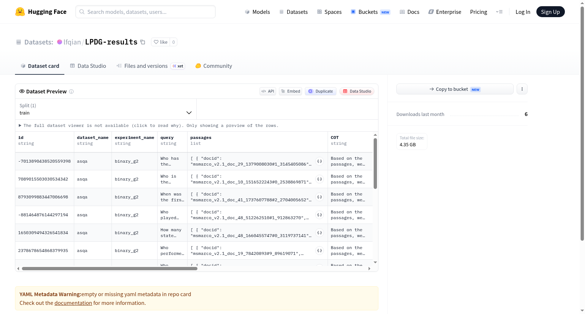Like the LPDG-results dataset
Screen dimensions: 585x314
point(161,42)
